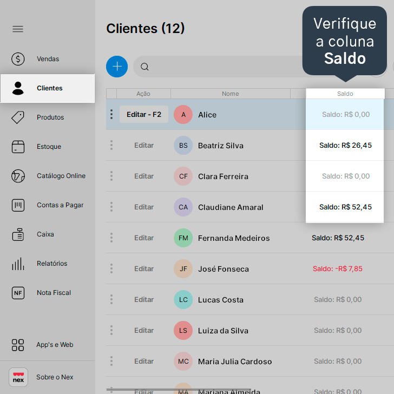Go to Vendas menu item
The width and height of the screenshot is (394, 394).
point(48,59)
